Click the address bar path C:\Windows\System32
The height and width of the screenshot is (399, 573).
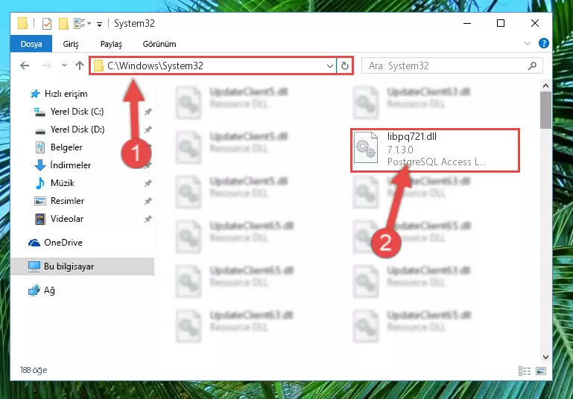tap(155, 66)
